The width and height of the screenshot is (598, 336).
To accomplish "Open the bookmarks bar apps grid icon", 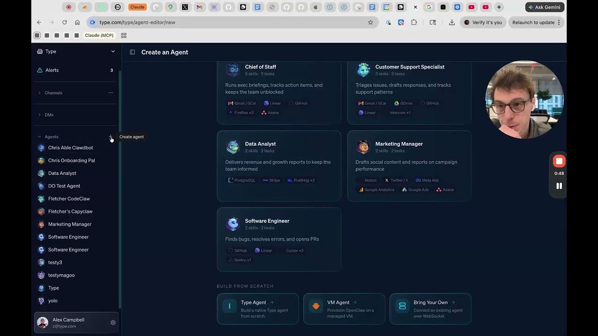I will coord(124,35).
